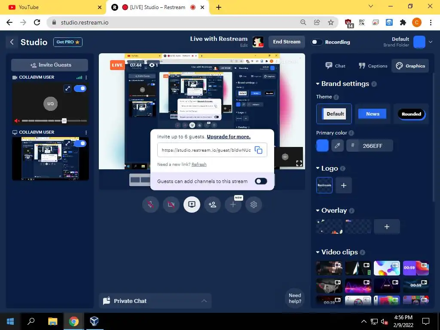The height and width of the screenshot is (330, 440).
Task: Add a new overlay with plus button
Action: click(x=387, y=226)
